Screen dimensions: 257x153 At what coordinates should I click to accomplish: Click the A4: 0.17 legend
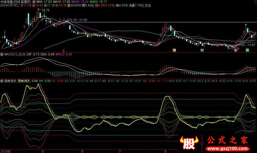pyautogui.click(x=95, y=81)
